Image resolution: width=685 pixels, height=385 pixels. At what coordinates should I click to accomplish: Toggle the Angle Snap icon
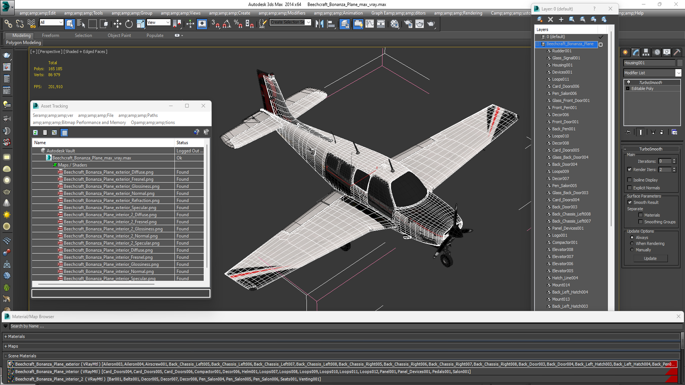pos(227,24)
